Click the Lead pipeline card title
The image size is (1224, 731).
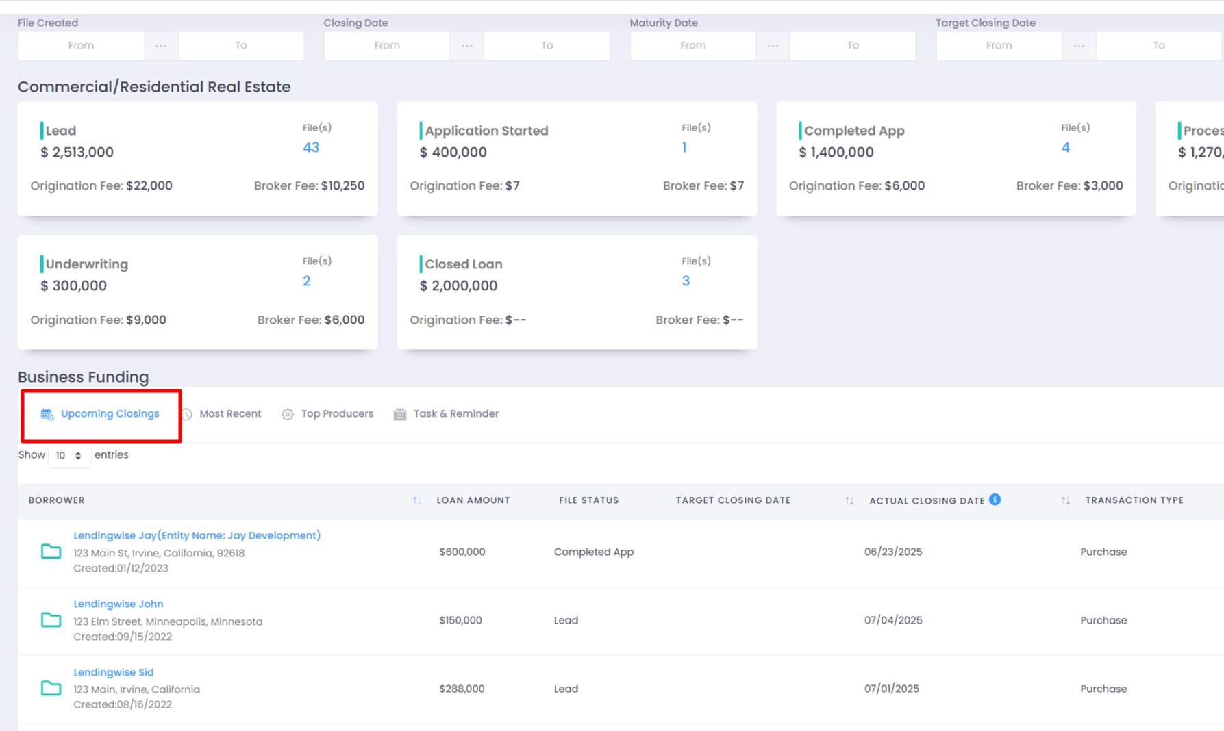pyautogui.click(x=61, y=131)
